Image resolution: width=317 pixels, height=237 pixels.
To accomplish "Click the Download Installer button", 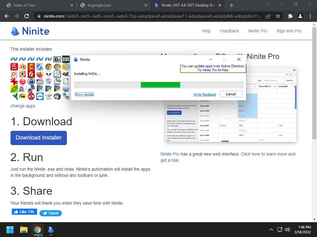I will click(39, 138).
